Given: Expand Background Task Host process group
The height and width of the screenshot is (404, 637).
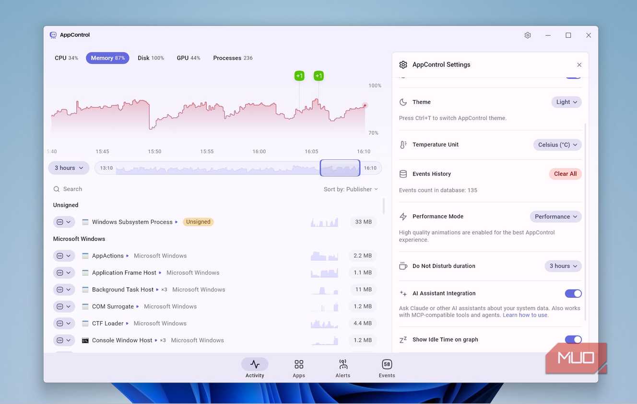Looking at the screenshot, I should pyautogui.click(x=157, y=290).
